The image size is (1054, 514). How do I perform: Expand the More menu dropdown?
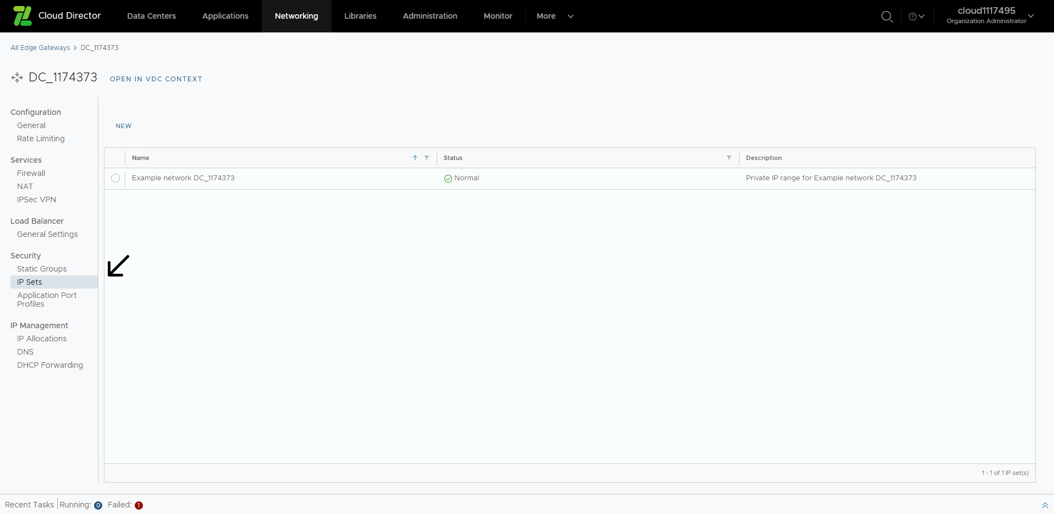(x=555, y=16)
